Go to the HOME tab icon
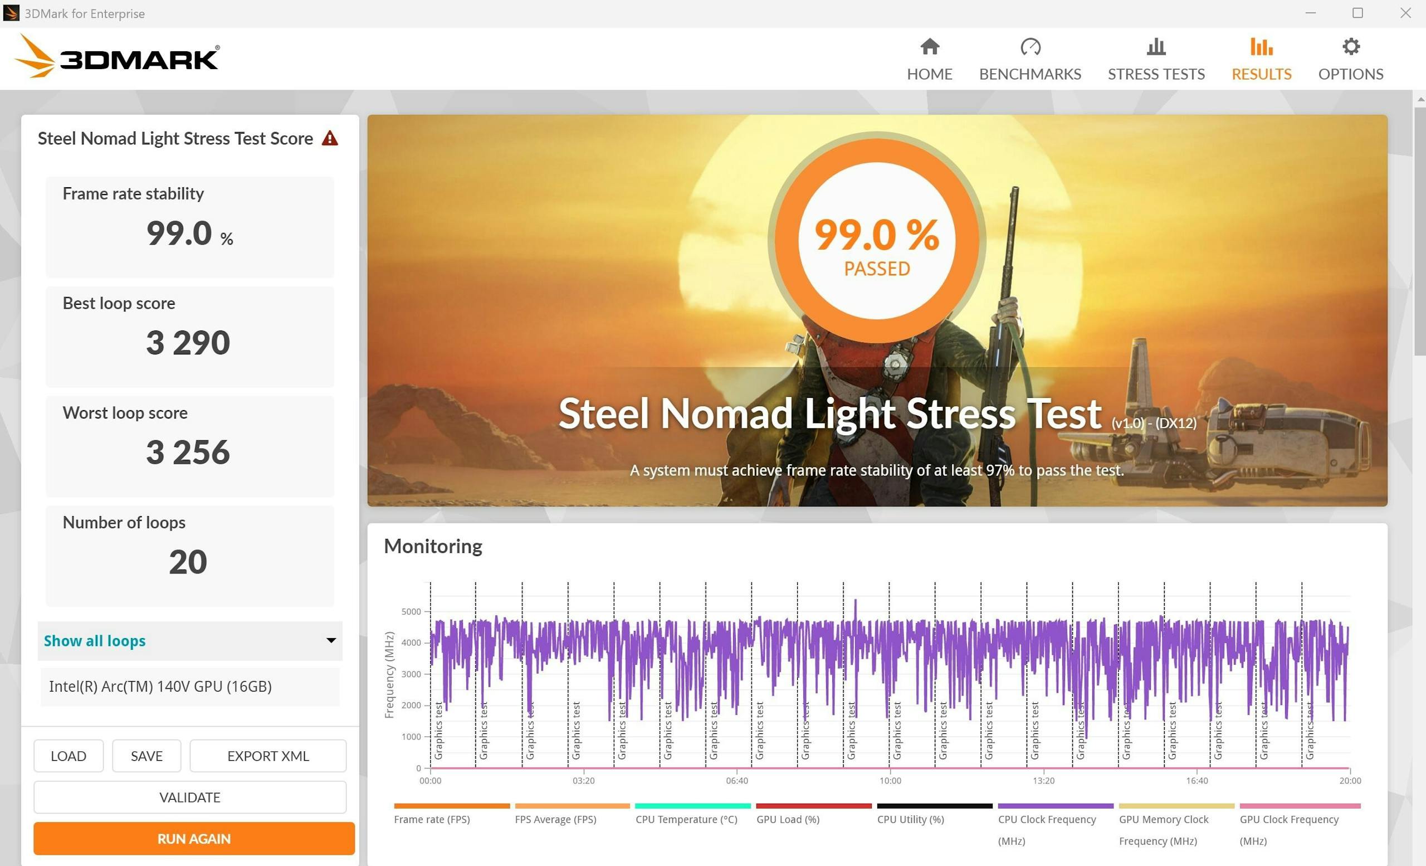This screenshot has height=866, width=1426. [x=930, y=46]
